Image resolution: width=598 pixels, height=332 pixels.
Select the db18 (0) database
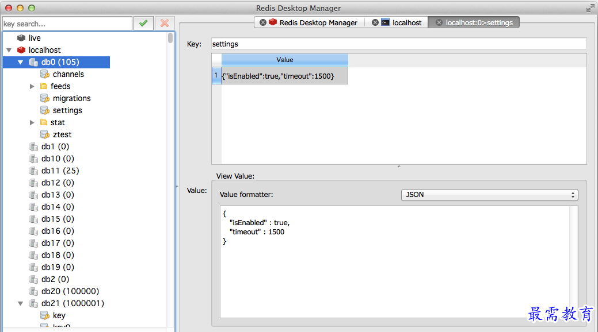(x=58, y=255)
